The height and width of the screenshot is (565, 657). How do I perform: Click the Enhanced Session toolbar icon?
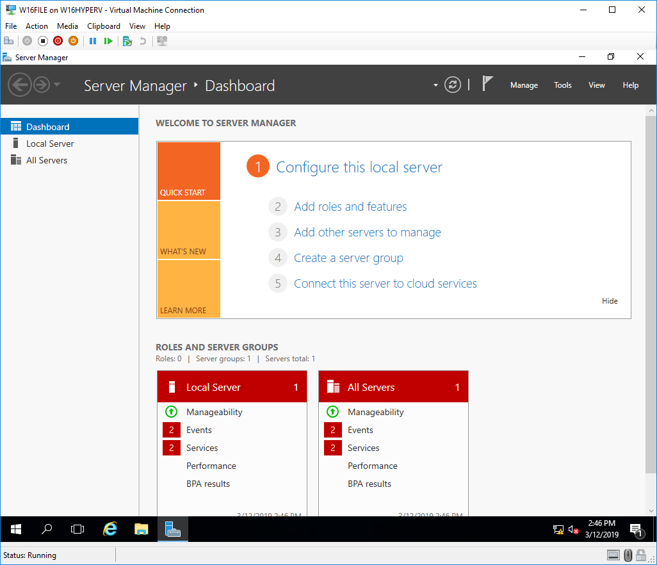pyautogui.click(x=162, y=41)
